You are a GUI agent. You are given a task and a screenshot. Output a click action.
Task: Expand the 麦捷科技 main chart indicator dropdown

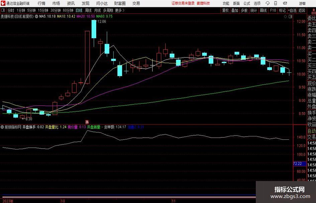coord(36,16)
